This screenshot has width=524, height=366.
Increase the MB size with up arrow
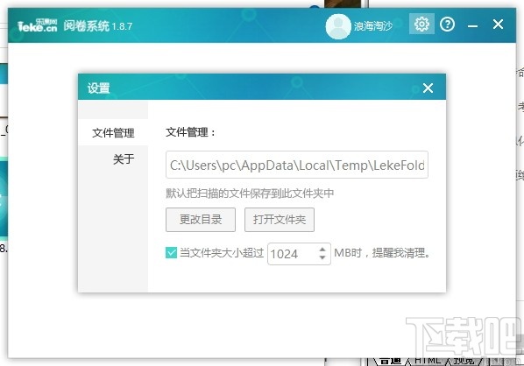322,250
